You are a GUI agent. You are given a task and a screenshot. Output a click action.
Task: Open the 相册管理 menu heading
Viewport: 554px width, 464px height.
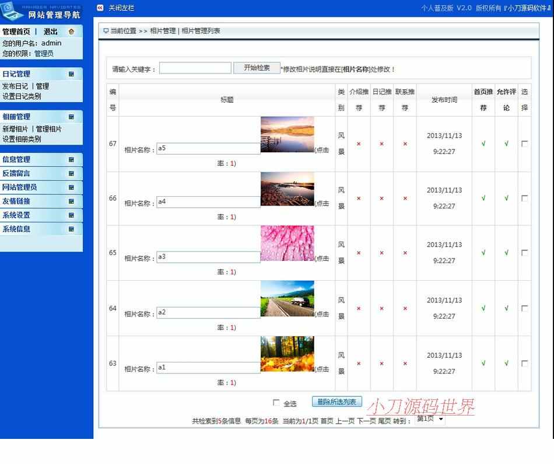point(16,117)
